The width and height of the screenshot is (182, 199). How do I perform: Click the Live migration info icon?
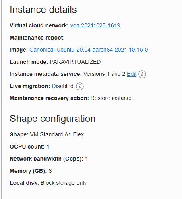click(80, 86)
